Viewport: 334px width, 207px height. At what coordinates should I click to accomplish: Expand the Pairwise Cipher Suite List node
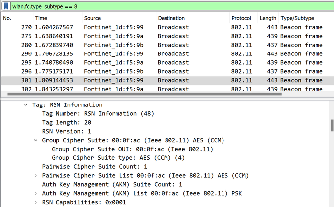(35, 176)
